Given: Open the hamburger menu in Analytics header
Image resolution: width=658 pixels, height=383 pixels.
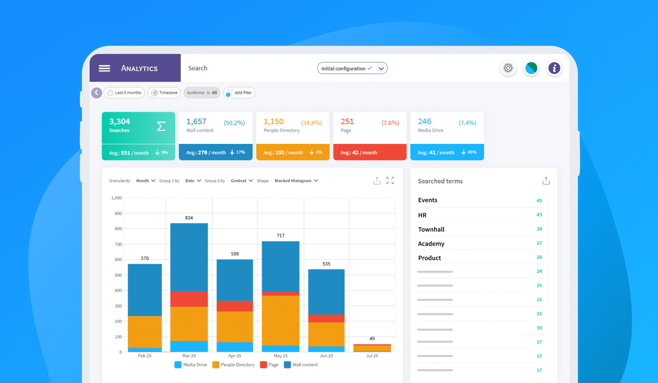Looking at the screenshot, I should pos(104,68).
